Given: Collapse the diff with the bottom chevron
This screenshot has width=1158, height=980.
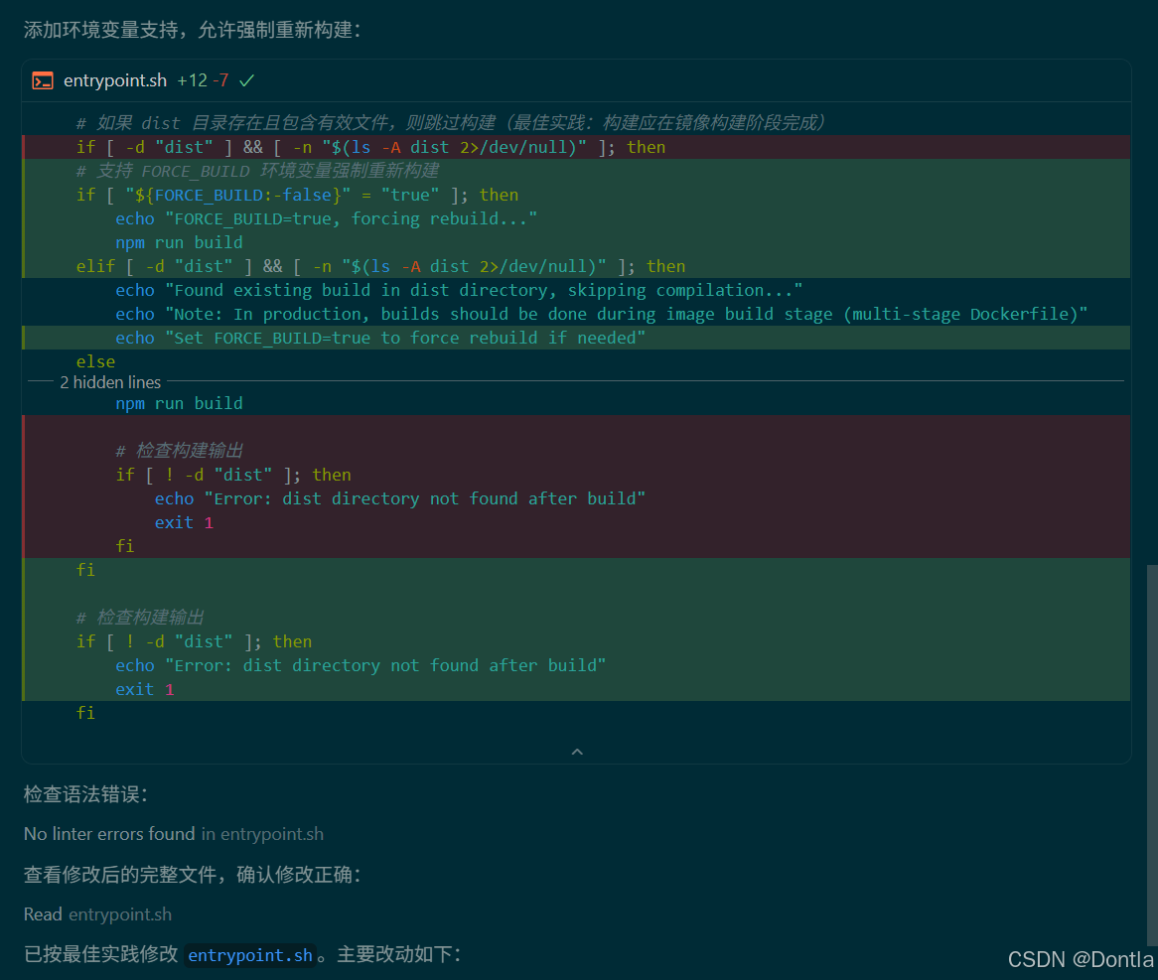Looking at the screenshot, I should coord(578,752).
